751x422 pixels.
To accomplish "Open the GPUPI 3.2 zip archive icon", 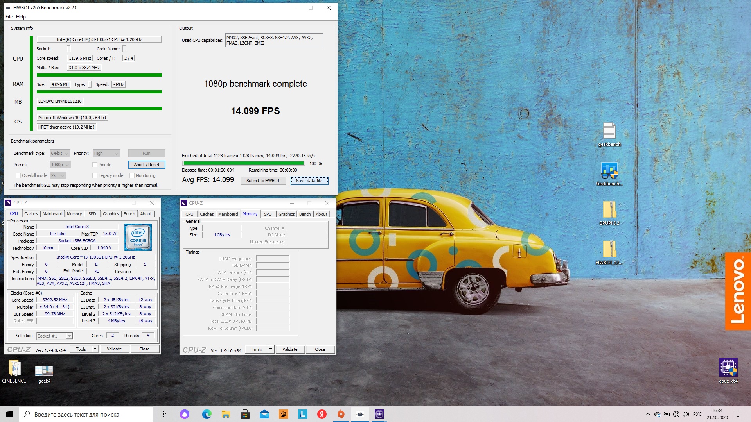I will pos(609,213).
